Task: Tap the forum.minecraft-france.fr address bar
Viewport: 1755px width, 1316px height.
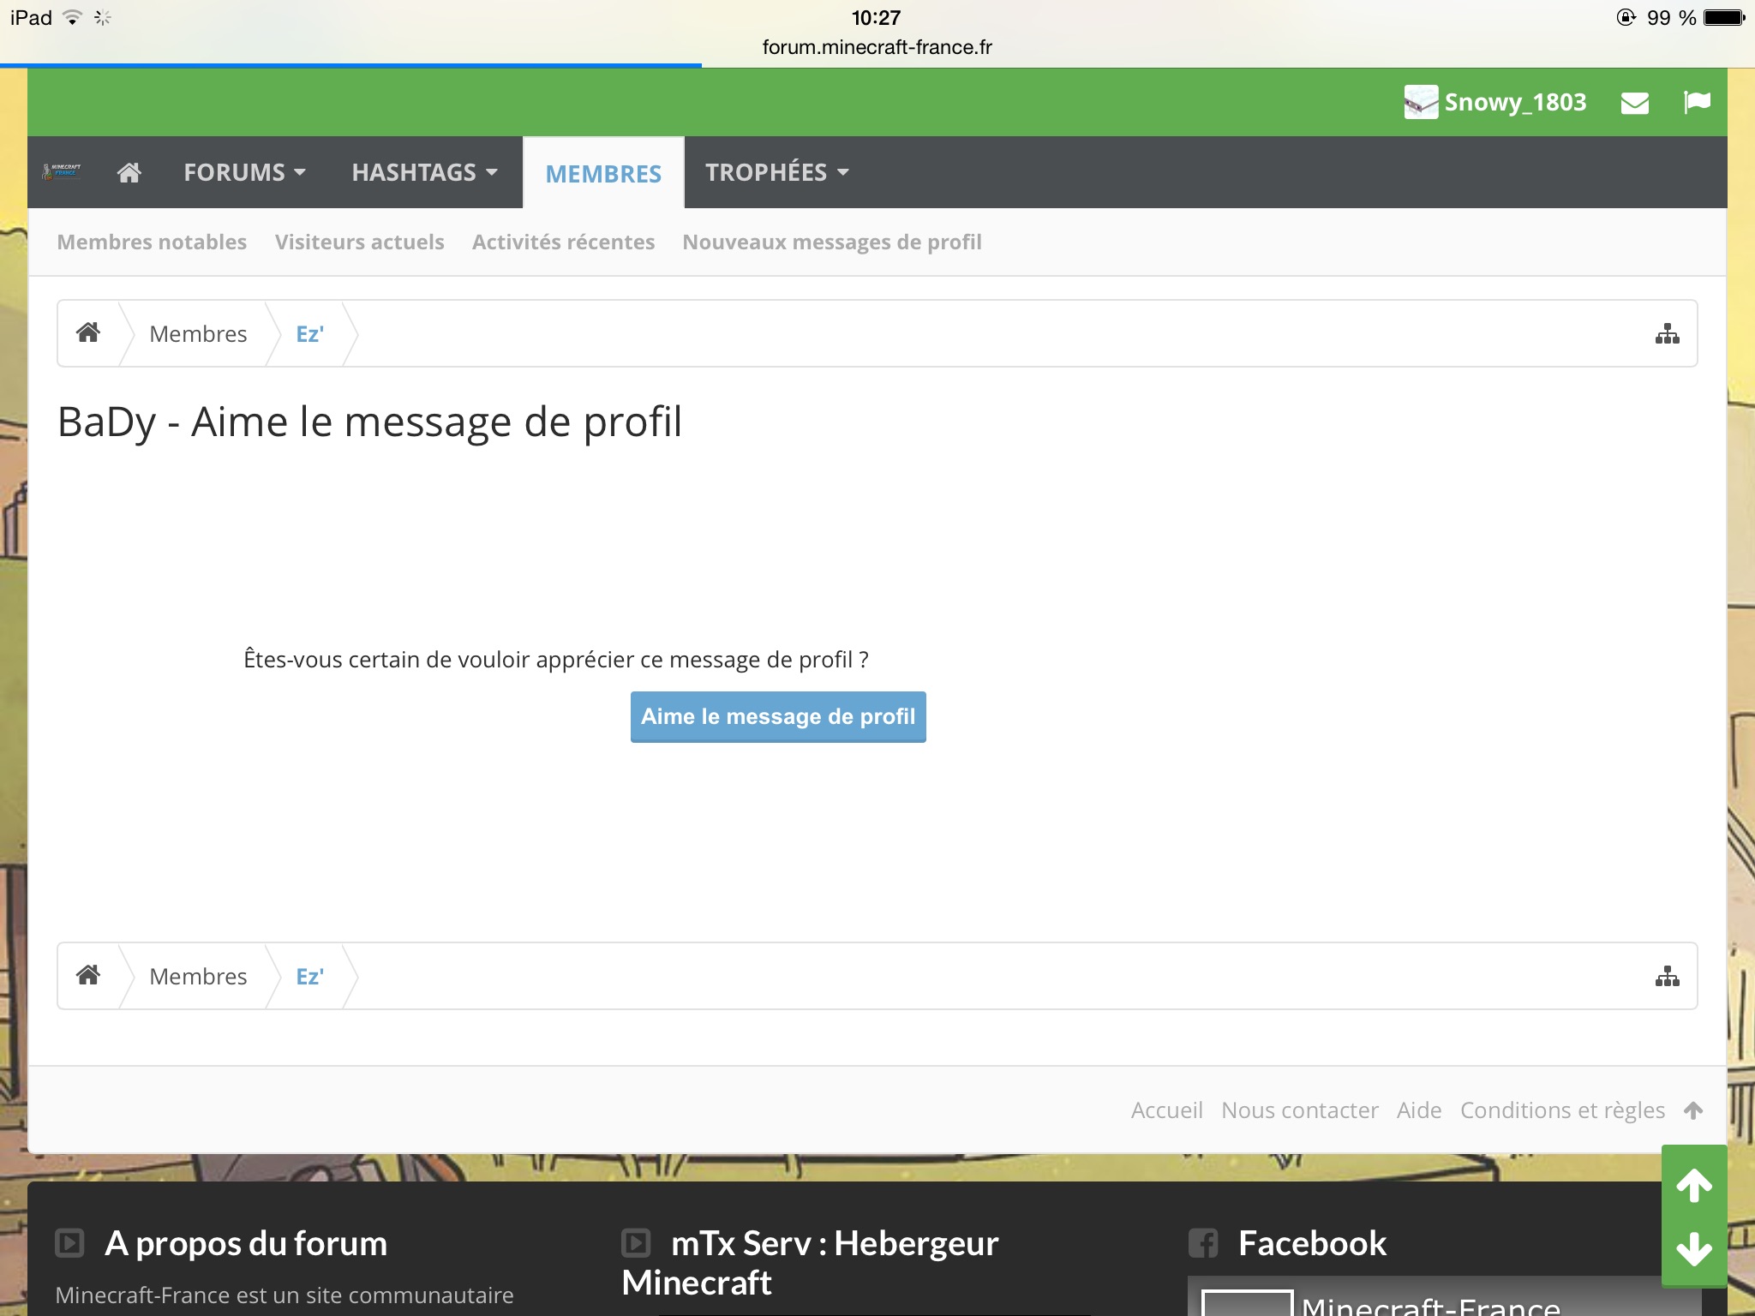Action: [877, 47]
